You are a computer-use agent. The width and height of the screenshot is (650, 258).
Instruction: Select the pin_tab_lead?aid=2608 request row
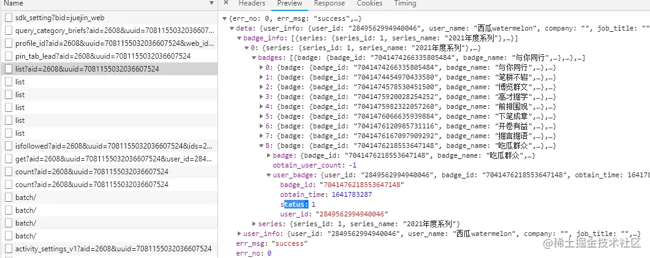(109, 56)
